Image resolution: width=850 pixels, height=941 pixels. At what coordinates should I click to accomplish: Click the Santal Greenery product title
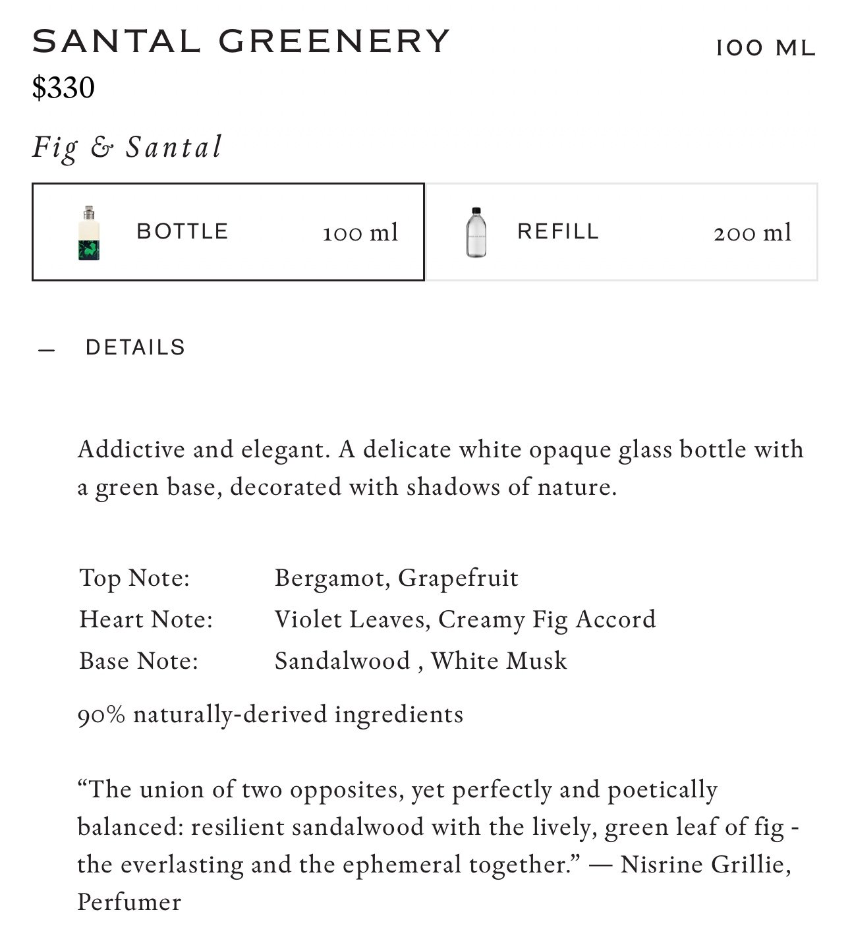click(241, 41)
